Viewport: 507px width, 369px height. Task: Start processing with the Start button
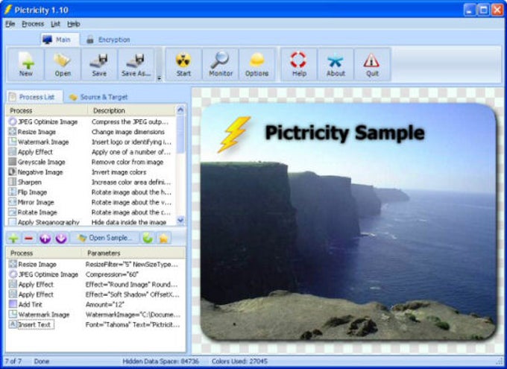click(x=183, y=64)
